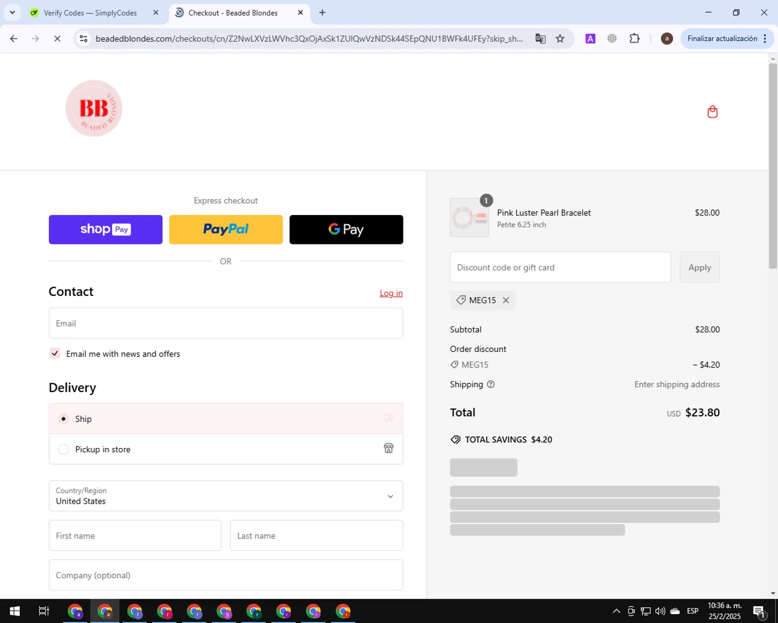Screen dimensions: 778x623
Task: Select the Ship delivery option
Action: 226,418
